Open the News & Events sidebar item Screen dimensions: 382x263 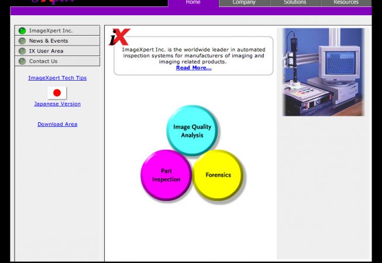tap(57, 41)
